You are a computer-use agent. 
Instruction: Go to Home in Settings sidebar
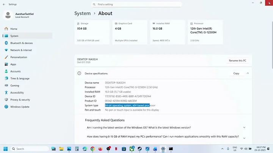tap(28, 29)
